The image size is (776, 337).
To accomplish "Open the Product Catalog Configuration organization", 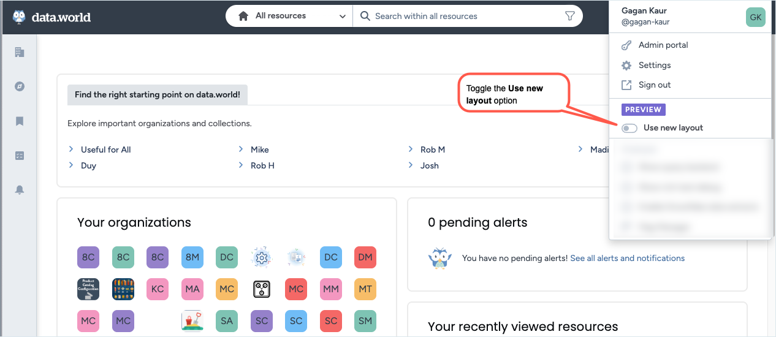I will coord(88,289).
